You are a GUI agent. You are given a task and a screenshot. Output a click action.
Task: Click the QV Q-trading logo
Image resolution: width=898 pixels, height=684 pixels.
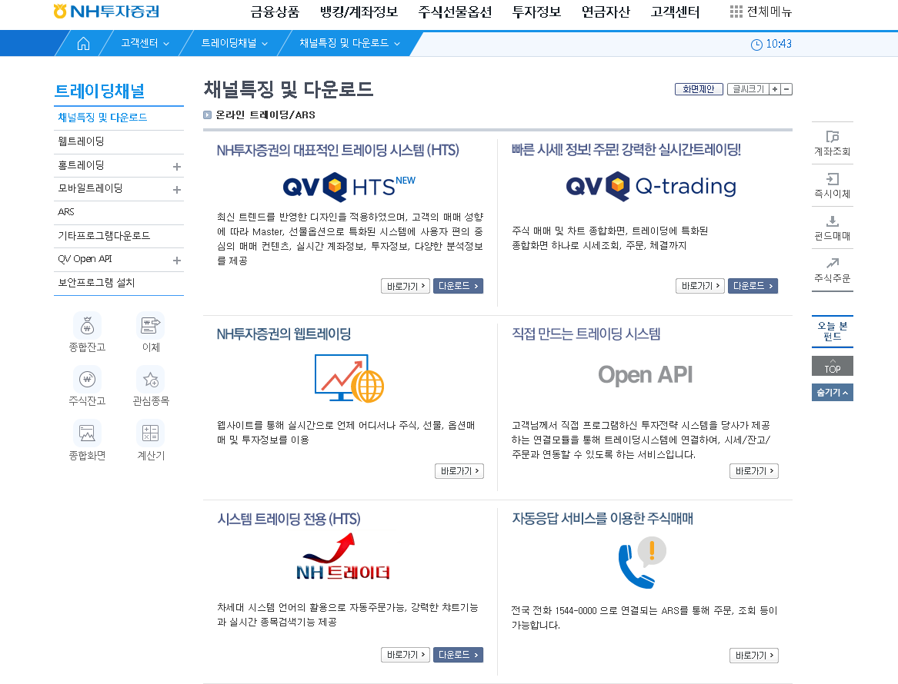click(x=651, y=187)
